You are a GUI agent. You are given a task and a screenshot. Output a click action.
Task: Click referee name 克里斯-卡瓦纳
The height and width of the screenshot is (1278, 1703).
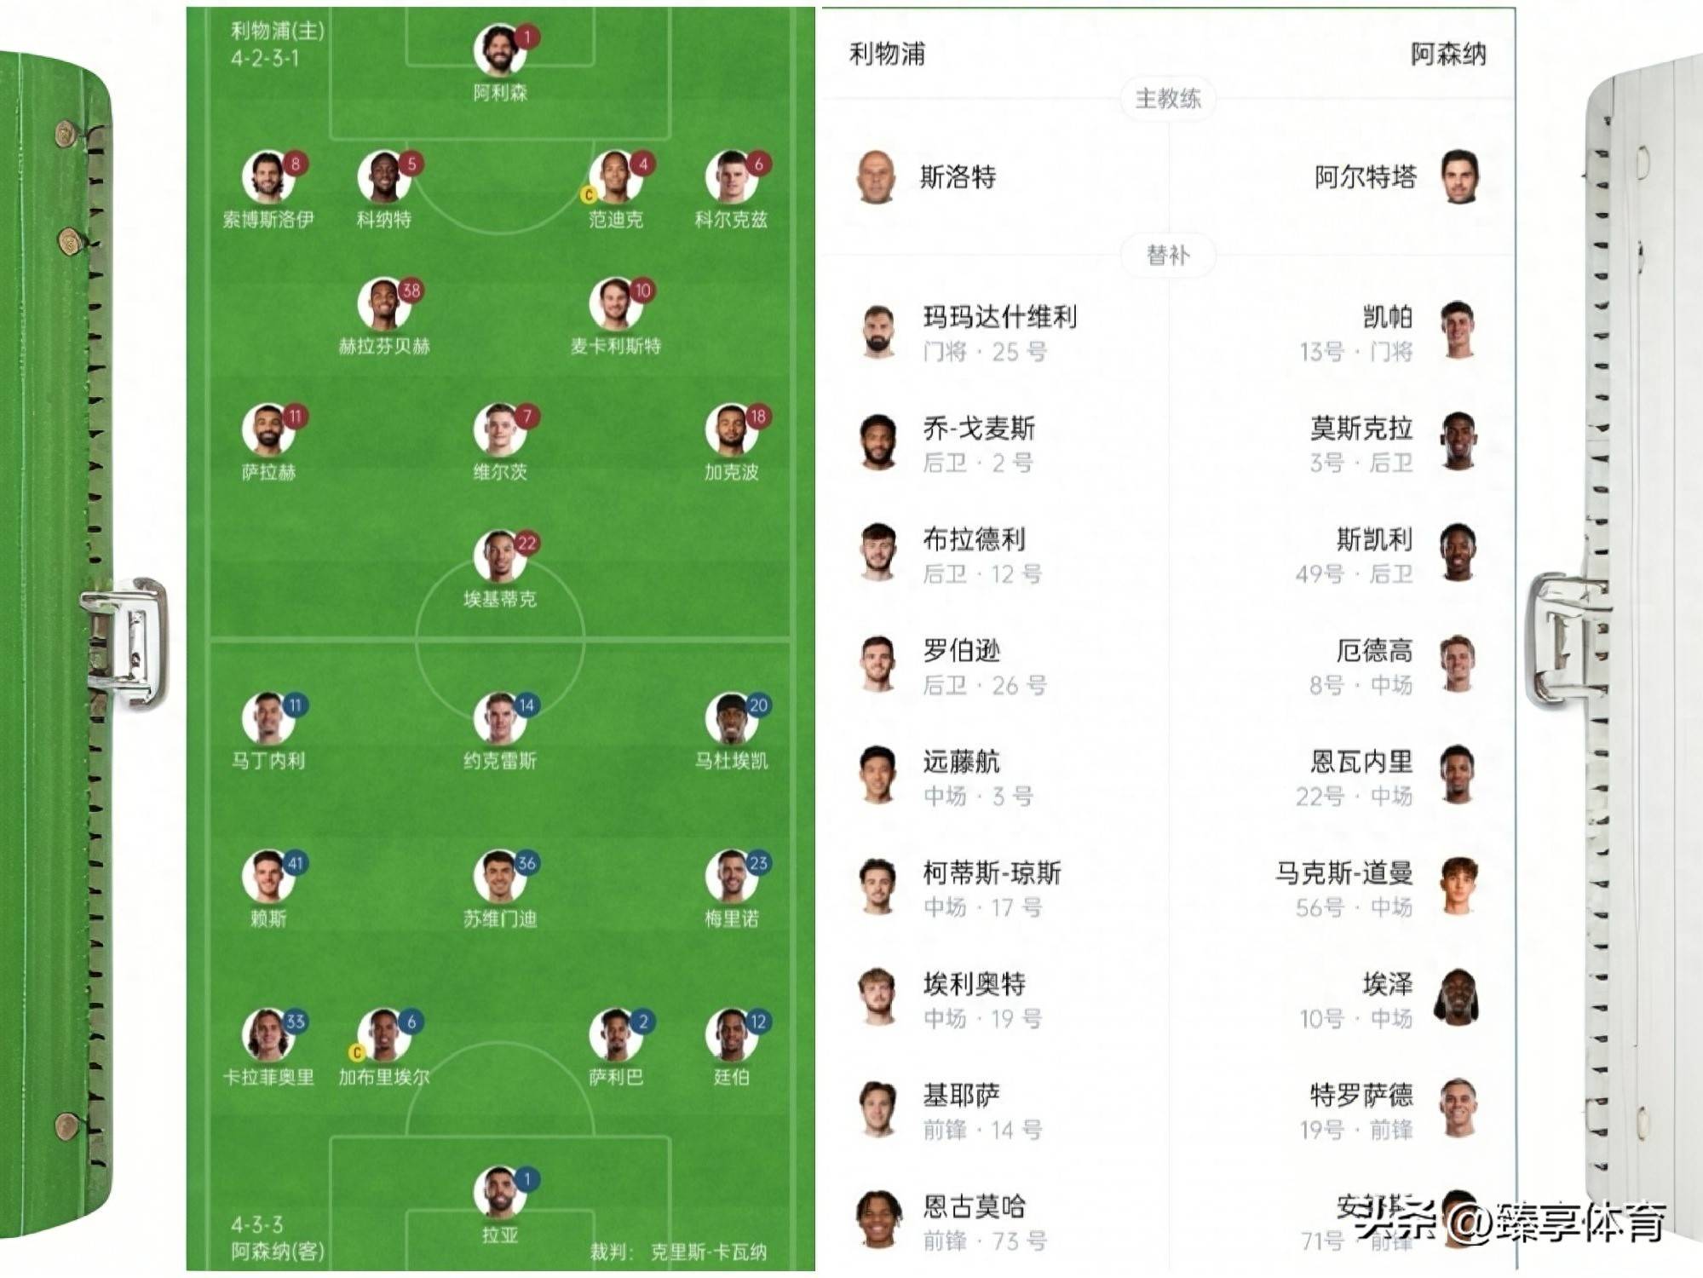point(708,1252)
